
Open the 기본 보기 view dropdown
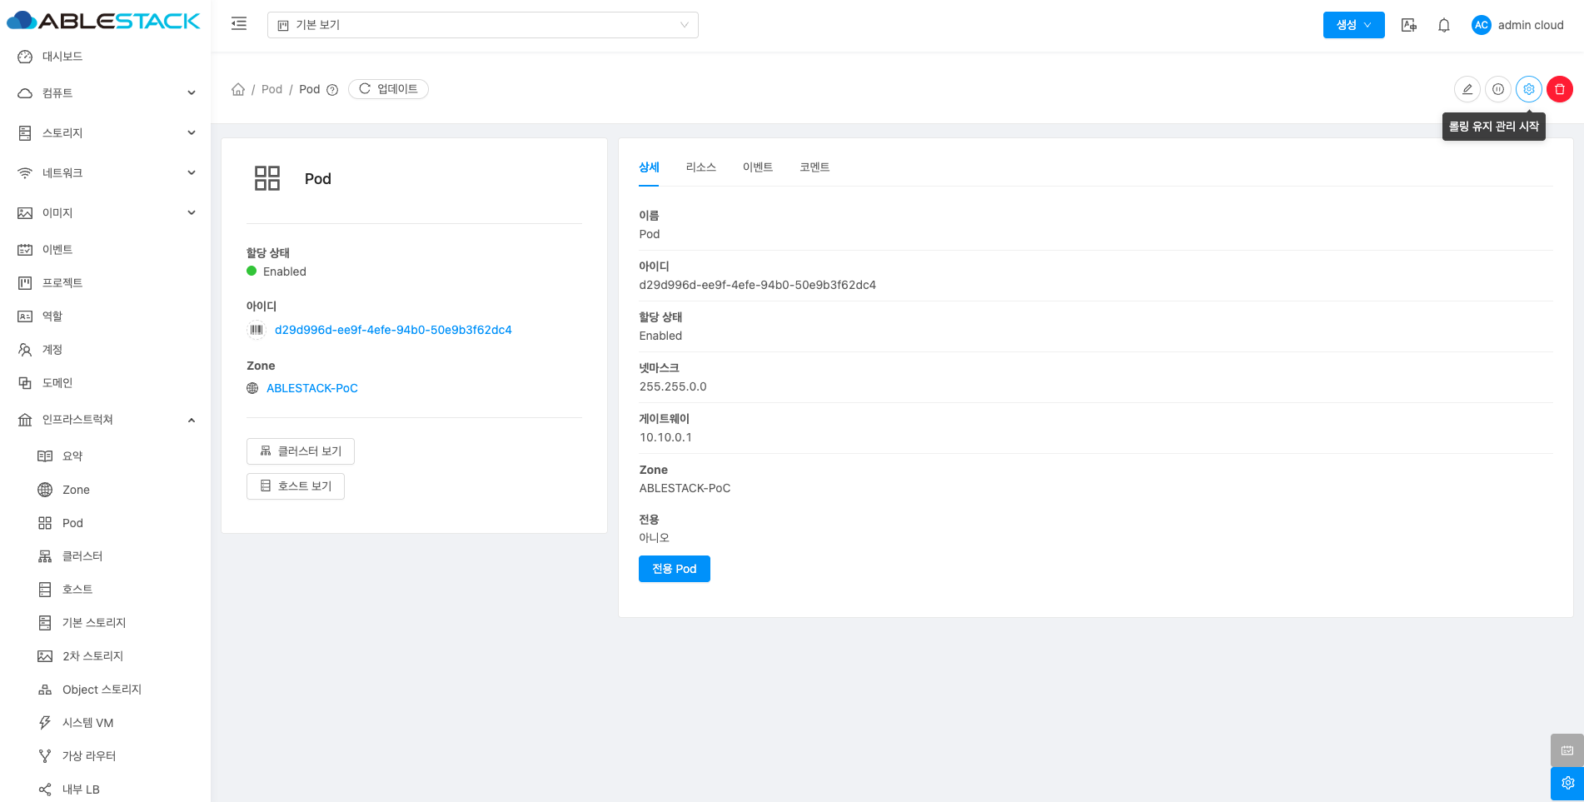[482, 25]
